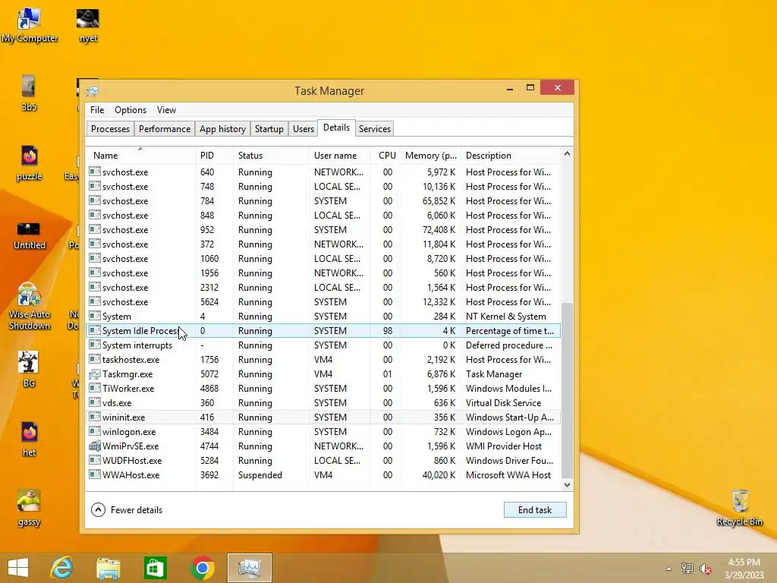Image resolution: width=777 pixels, height=583 pixels.
Task: Sort by the User name column header
Action: tap(339, 155)
